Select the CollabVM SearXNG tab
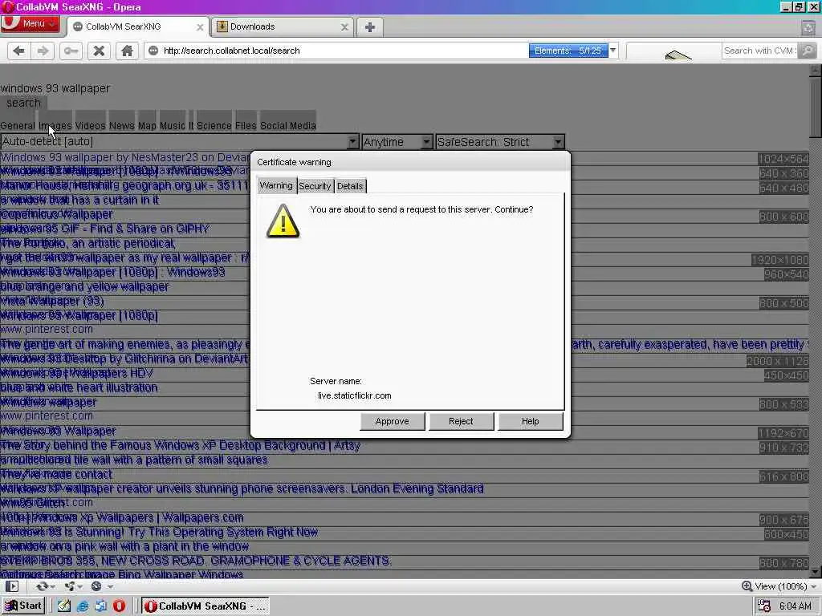Image resolution: width=822 pixels, height=616 pixels. [x=137, y=26]
